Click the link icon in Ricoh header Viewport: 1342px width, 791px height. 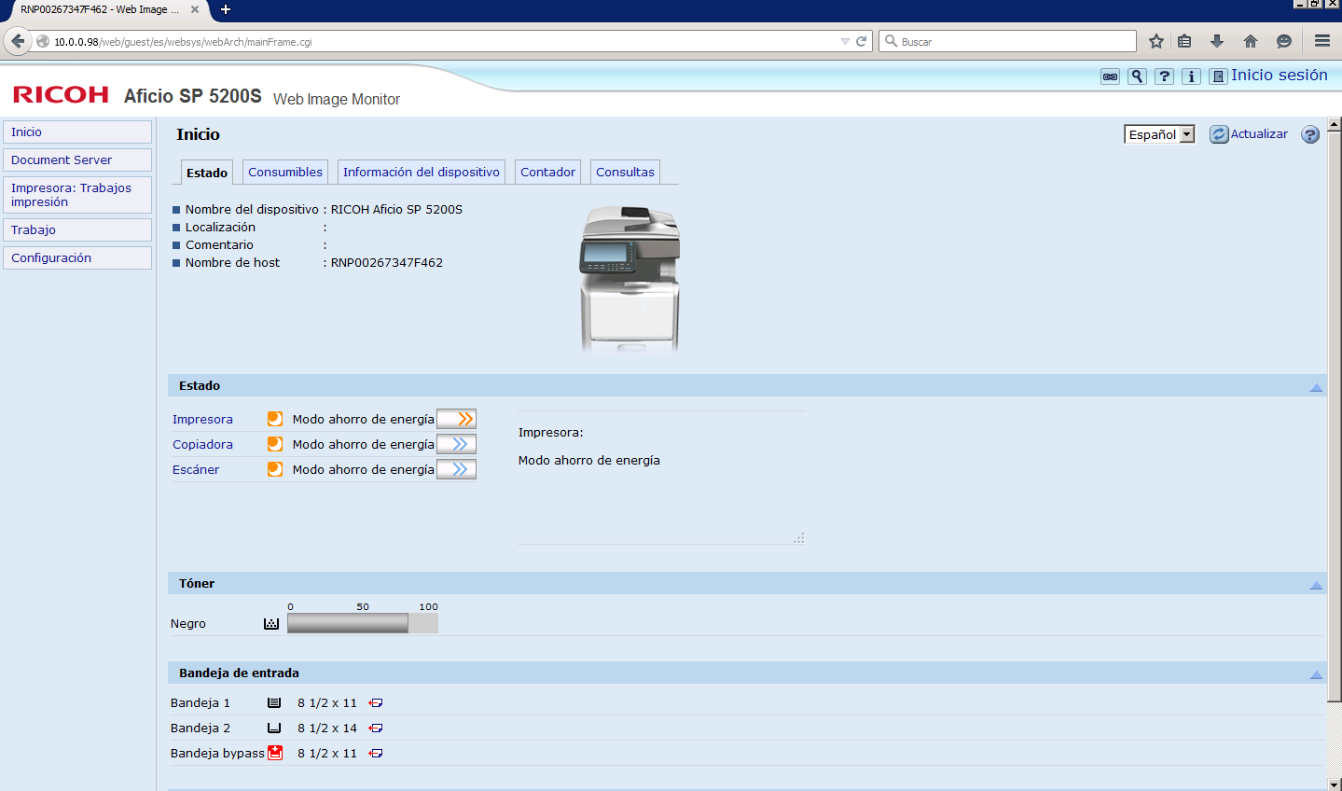[1110, 76]
